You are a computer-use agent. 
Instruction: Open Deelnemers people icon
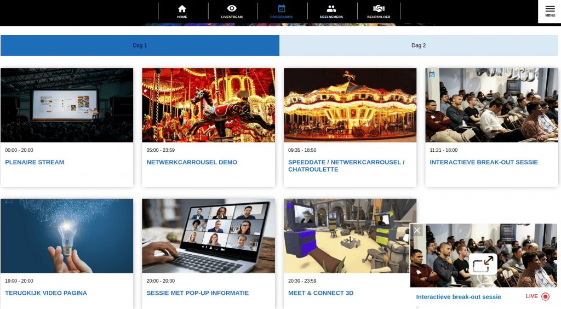[331, 9]
